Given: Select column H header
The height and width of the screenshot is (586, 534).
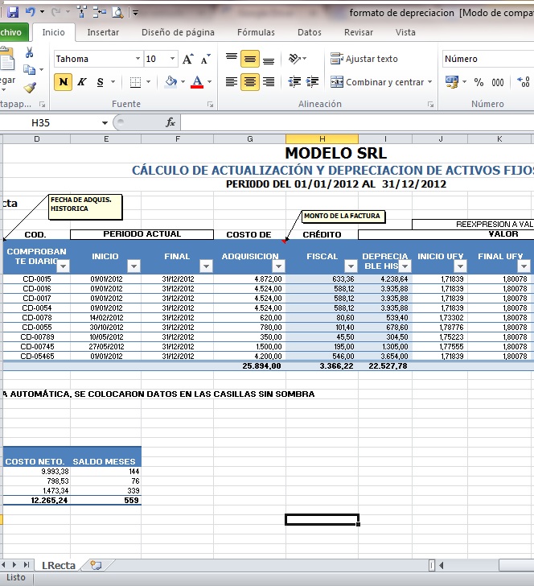Looking at the screenshot, I should click(322, 139).
